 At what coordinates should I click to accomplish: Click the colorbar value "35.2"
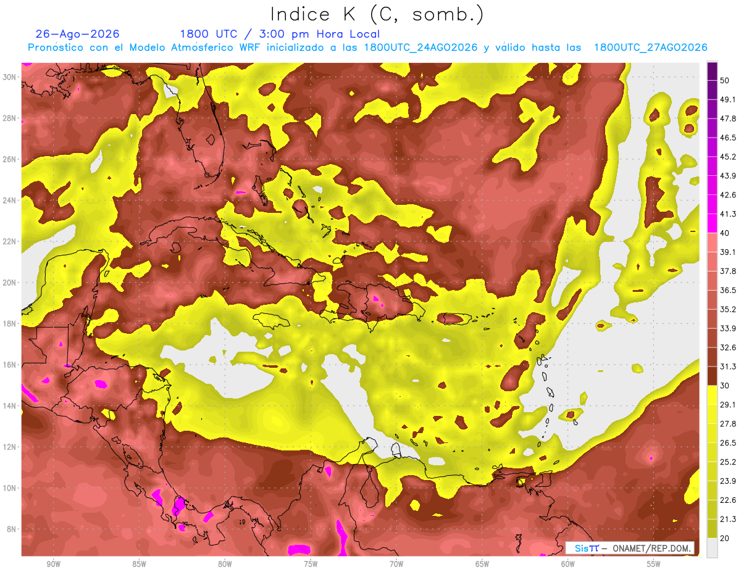728,309
